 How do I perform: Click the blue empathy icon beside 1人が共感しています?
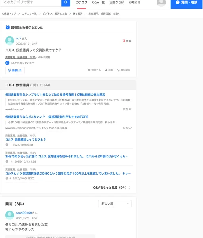(x=7, y=63)
